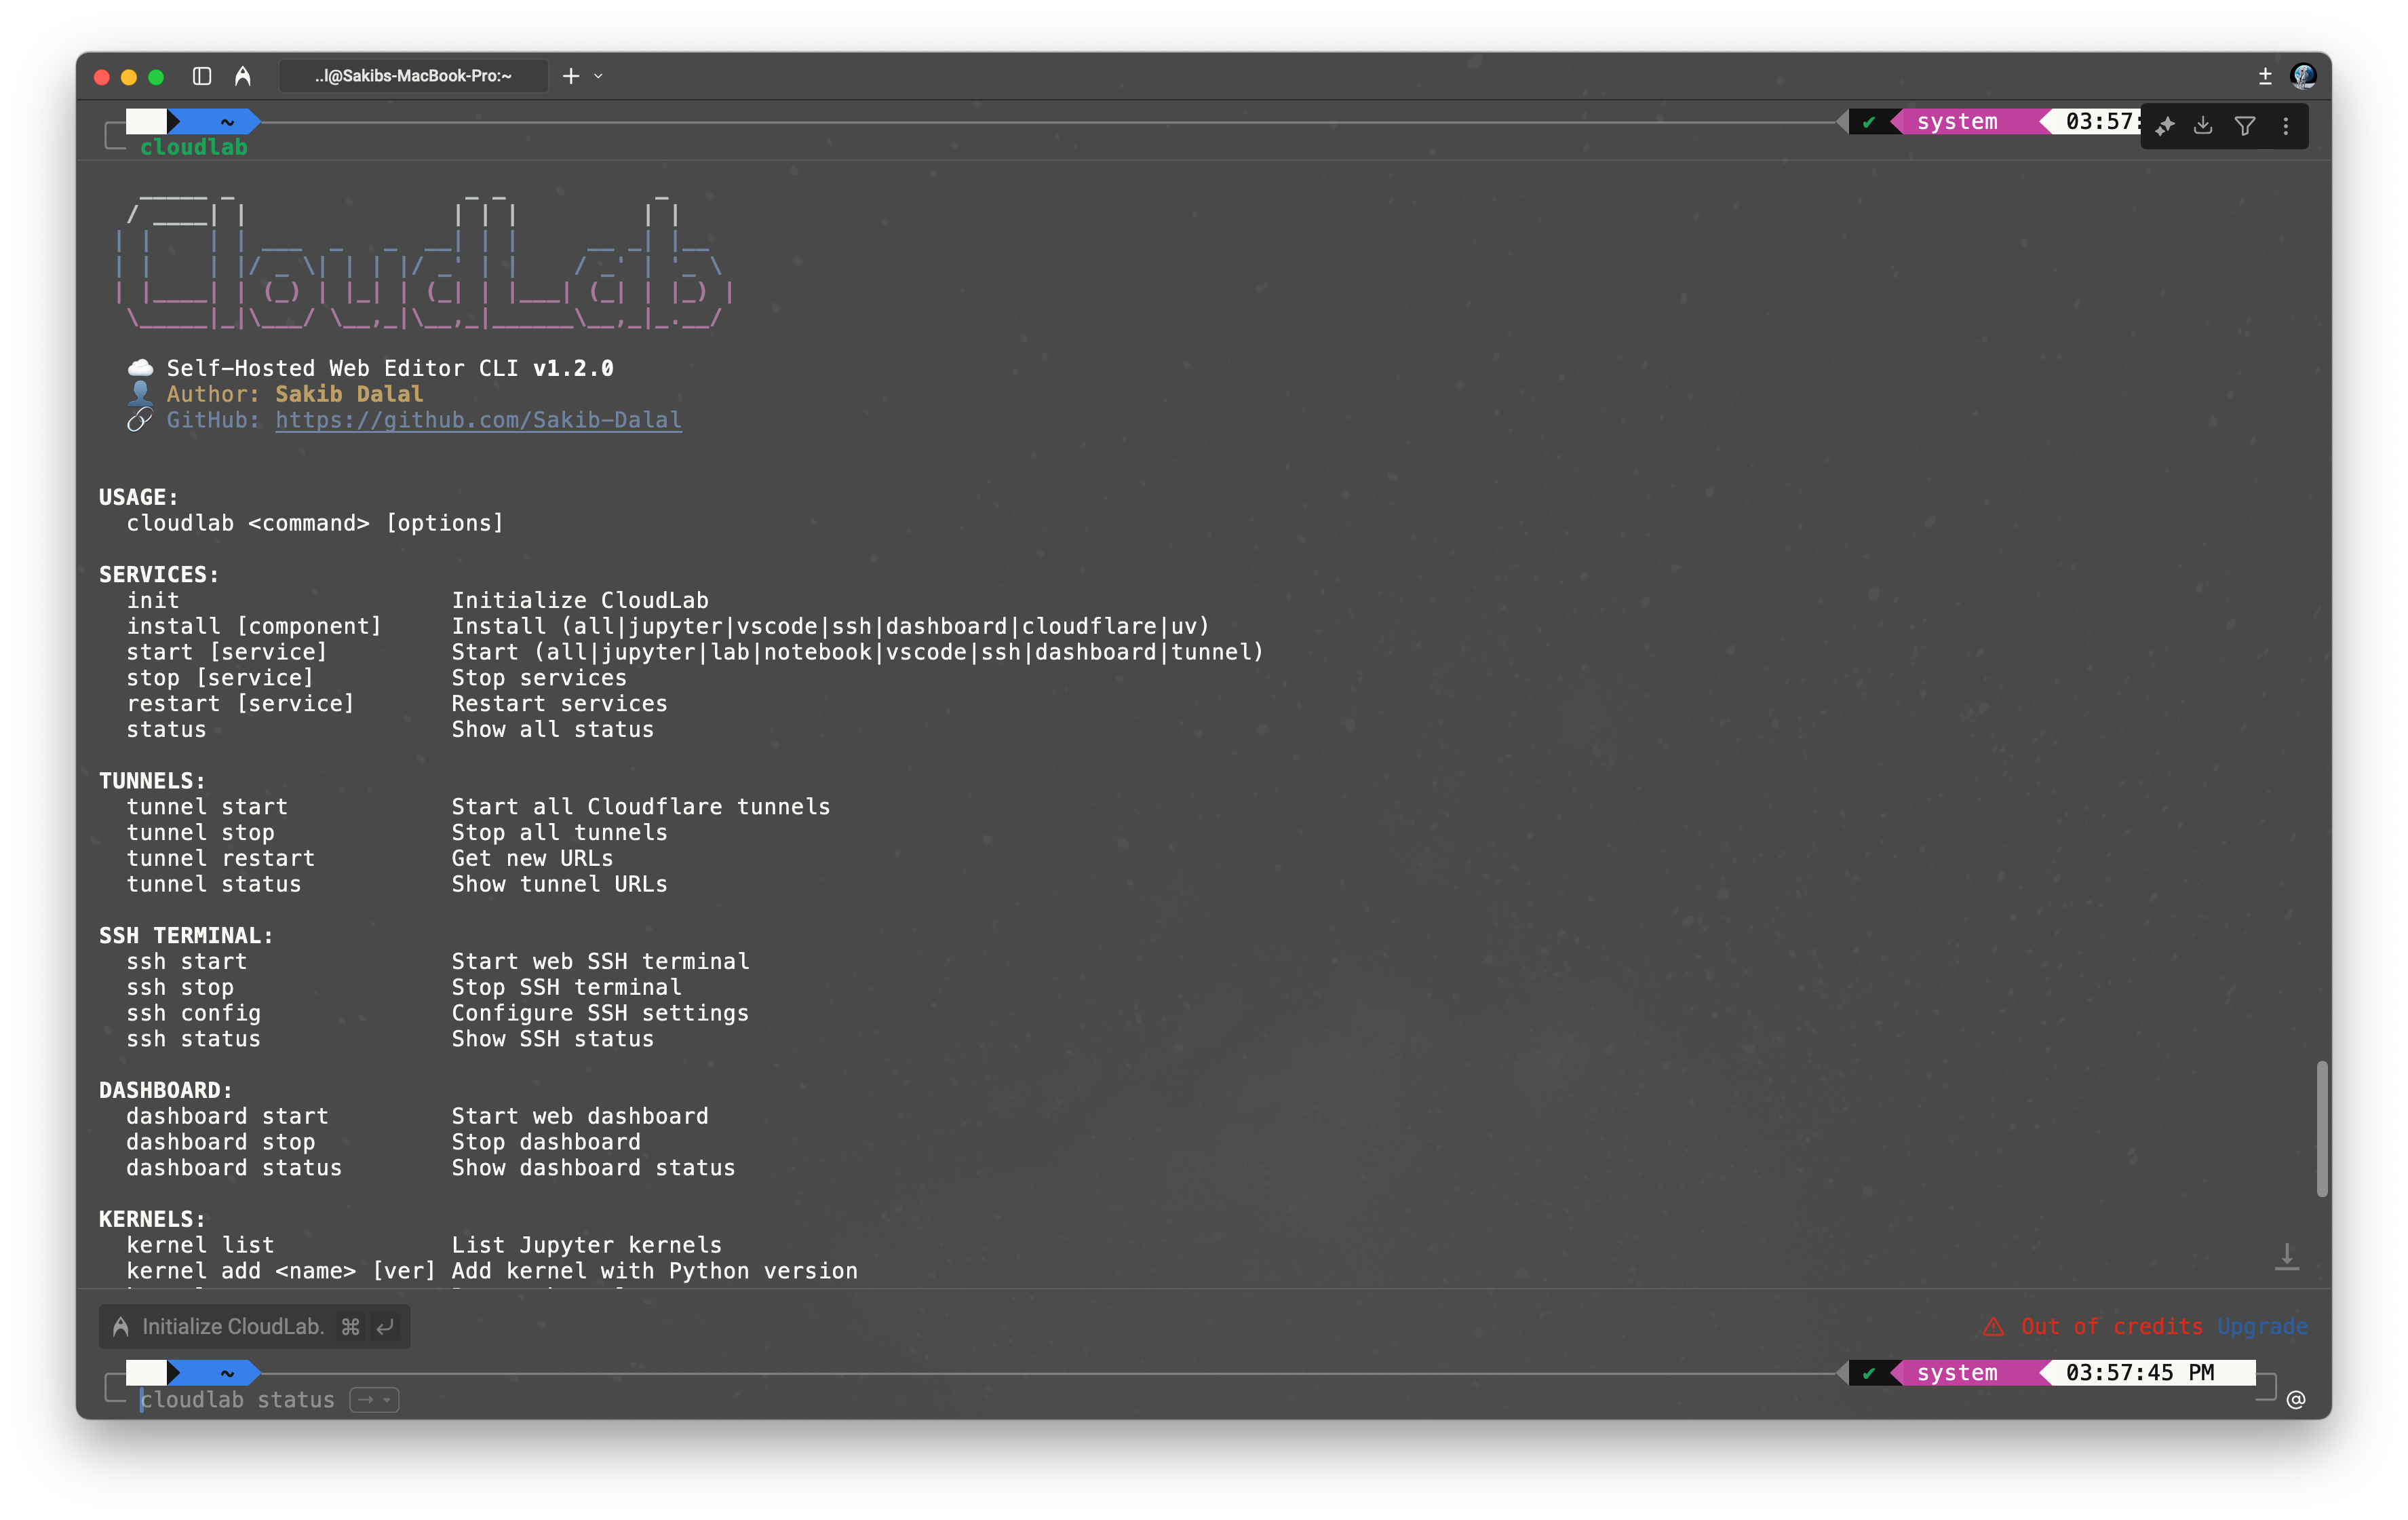
Task: Click the plus-minus icon in title bar
Action: pyautogui.click(x=2265, y=76)
